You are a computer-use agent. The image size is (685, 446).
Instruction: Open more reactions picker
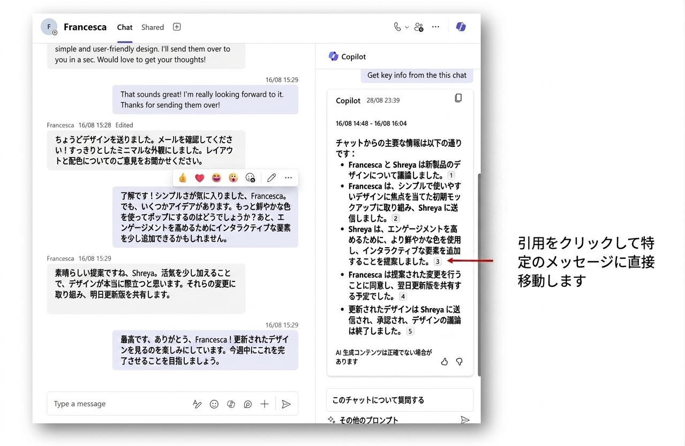[250, 178]
